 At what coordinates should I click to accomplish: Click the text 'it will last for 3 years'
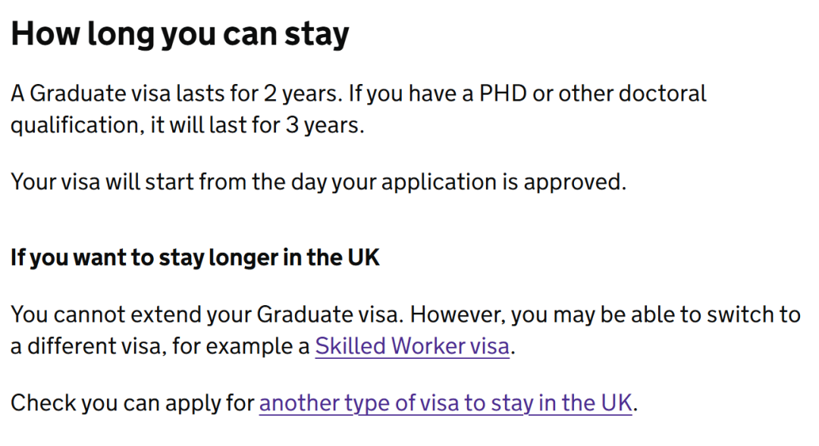257,126
